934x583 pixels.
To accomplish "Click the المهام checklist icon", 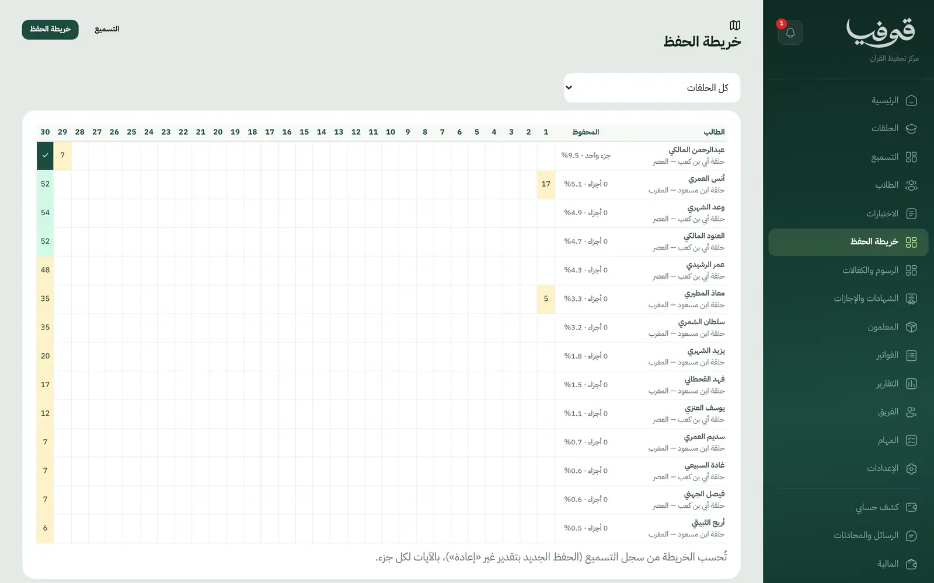I will point(911,441).
